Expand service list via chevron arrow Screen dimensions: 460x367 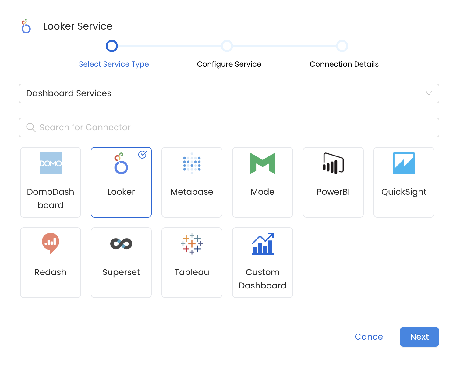click(429, 93)
